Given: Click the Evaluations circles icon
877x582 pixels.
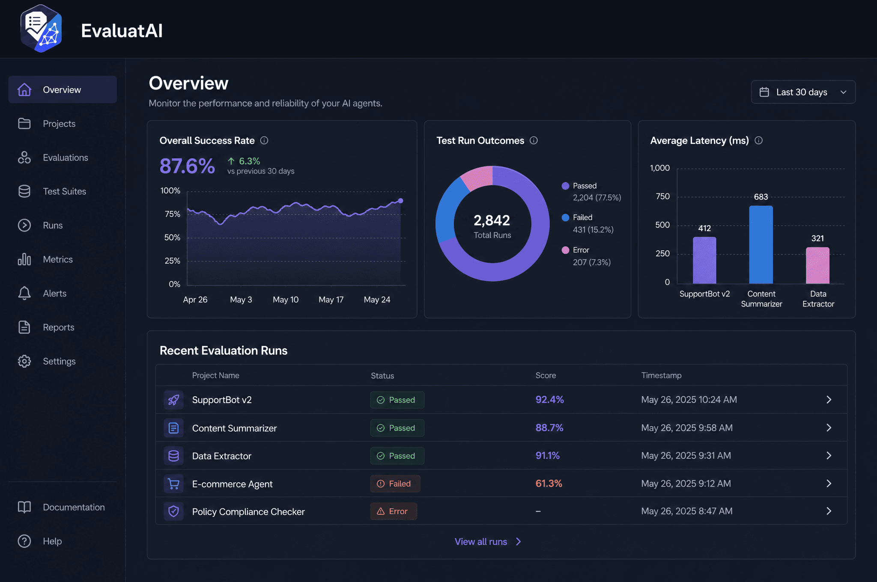Looking at the screenshot, I should (24, 157).
